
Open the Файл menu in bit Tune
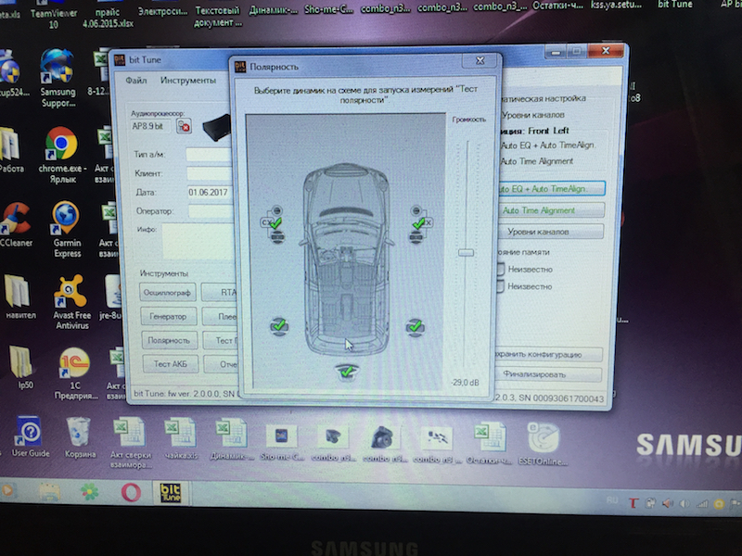pyautogui.click(x=136, y=81)
